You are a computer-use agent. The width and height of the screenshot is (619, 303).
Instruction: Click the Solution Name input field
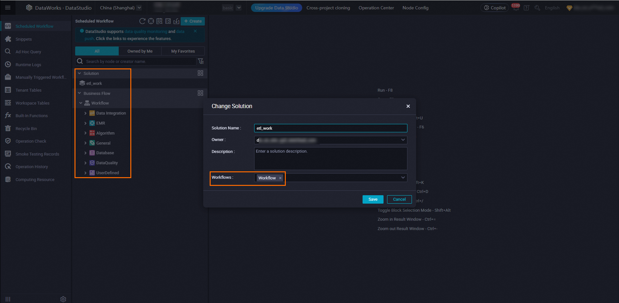coord(330,128)
